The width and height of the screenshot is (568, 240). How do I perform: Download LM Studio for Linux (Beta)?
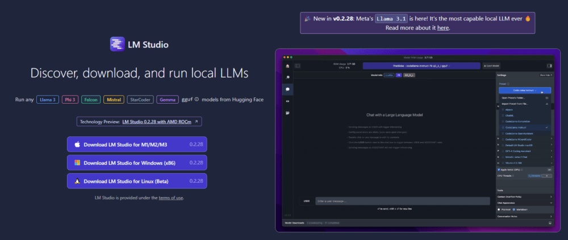pyautogui.click(x=137, y=181)
